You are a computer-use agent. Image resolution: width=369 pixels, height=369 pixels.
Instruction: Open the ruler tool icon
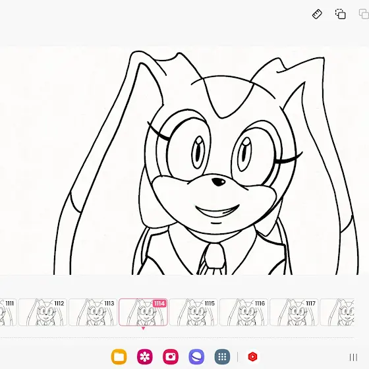317,14
